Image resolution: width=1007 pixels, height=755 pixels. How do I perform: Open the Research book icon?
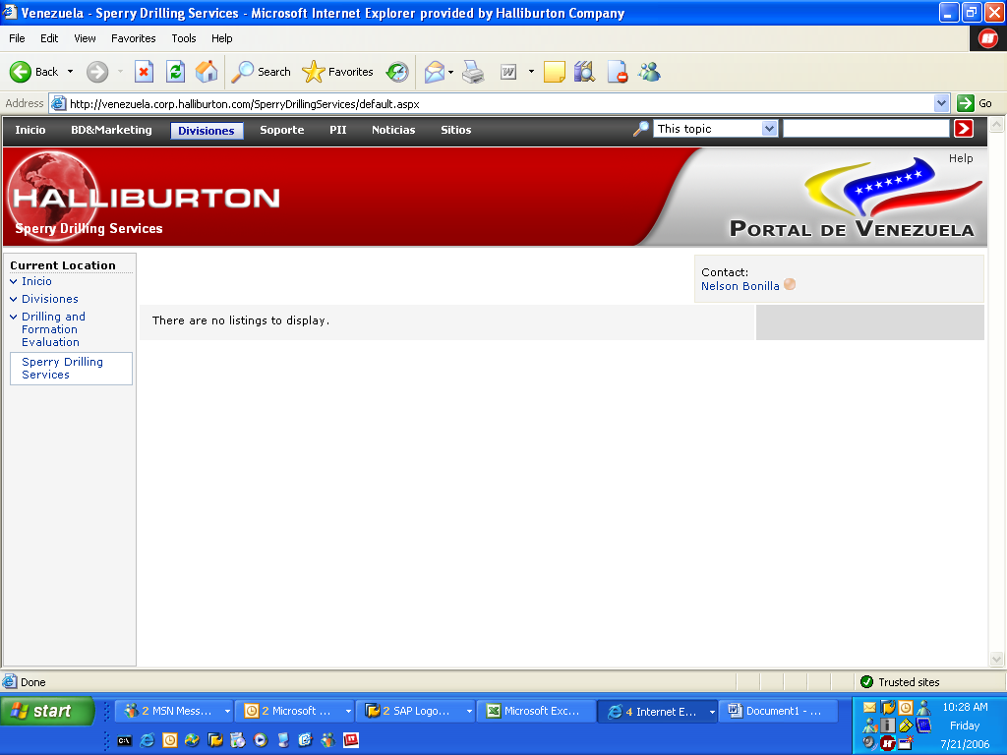pos(585,72)
